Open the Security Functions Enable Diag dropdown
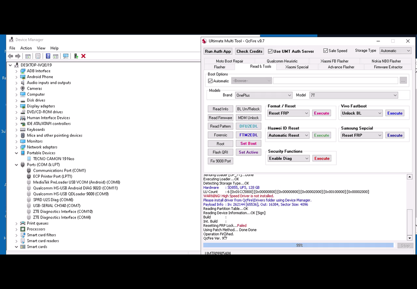 point(289,159)
